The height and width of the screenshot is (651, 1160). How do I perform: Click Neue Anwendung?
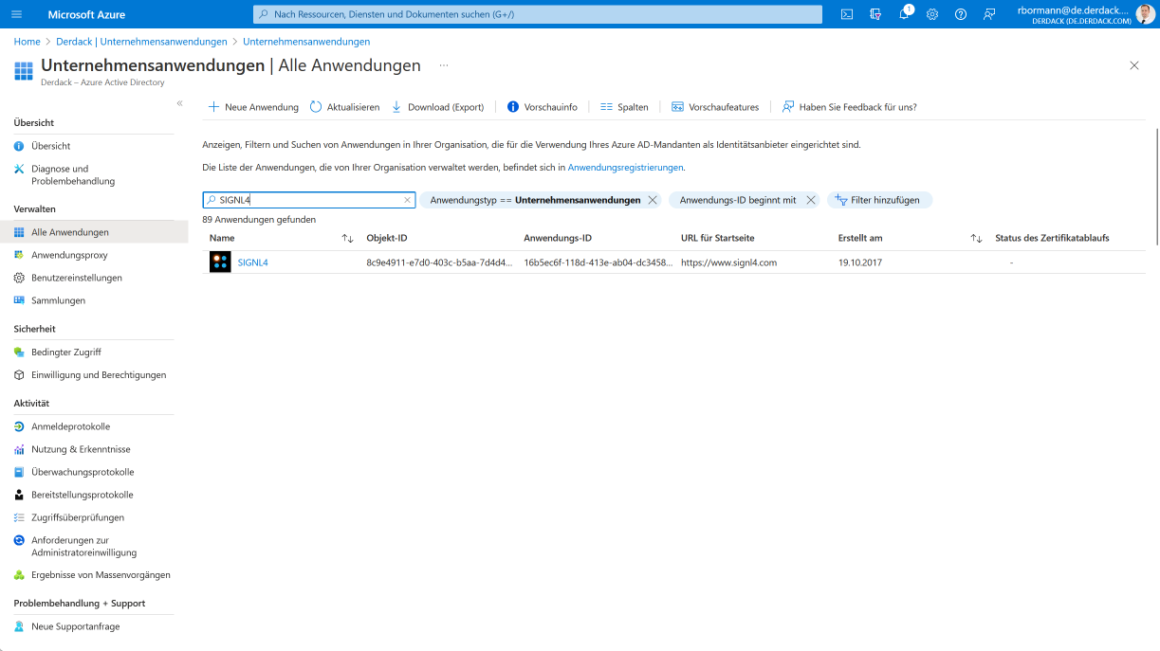(253, 107)
